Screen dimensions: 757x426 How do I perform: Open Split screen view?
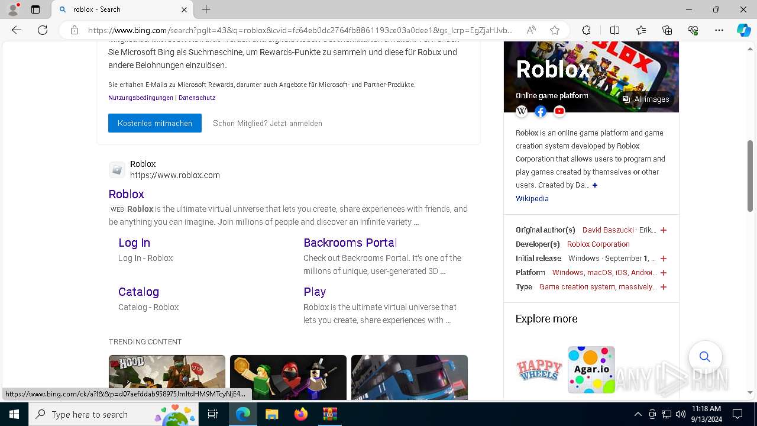[x=614, y=30]
